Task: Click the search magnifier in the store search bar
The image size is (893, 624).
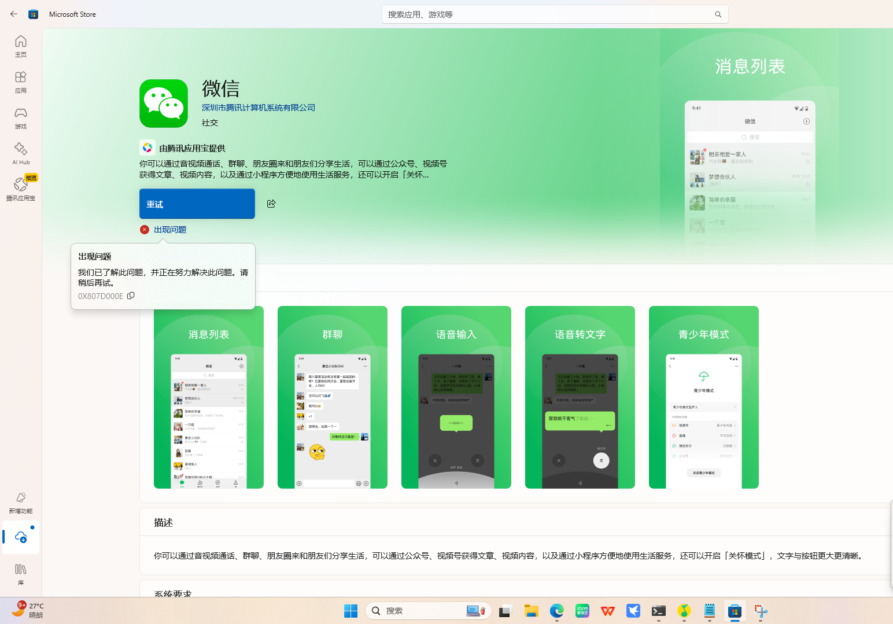Action: click(718, 14)
